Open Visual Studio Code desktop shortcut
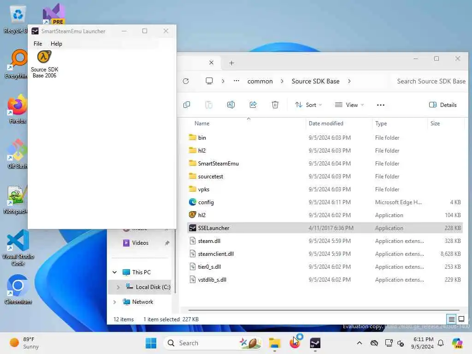Screen dimensions: 472x354 pyautogui.click(x=18, y=248)
